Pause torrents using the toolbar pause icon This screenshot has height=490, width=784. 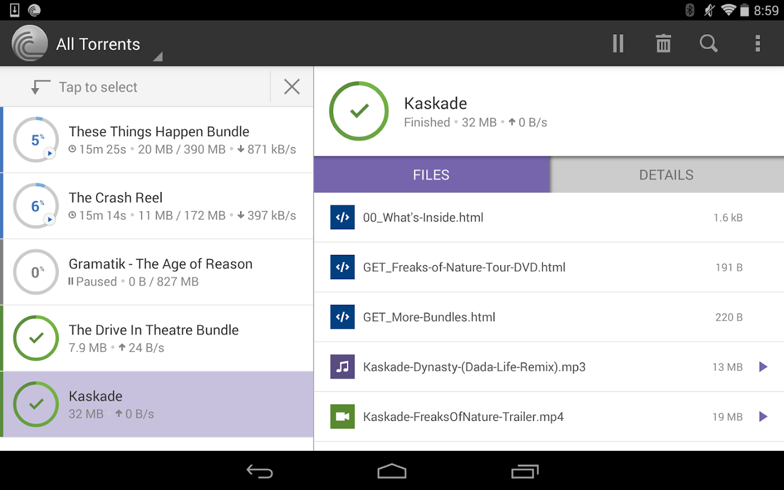[x=618, y=44]
